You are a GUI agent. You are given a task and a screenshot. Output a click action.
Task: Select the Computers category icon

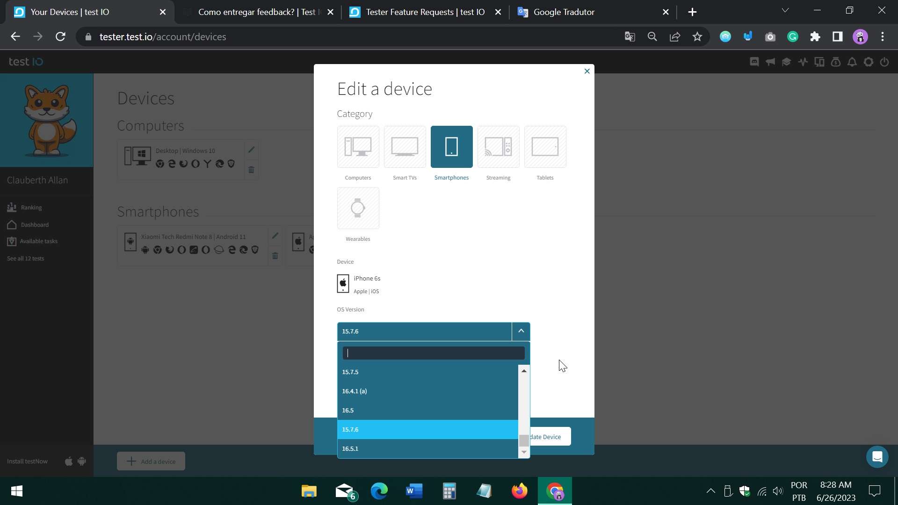click(358, 147)
